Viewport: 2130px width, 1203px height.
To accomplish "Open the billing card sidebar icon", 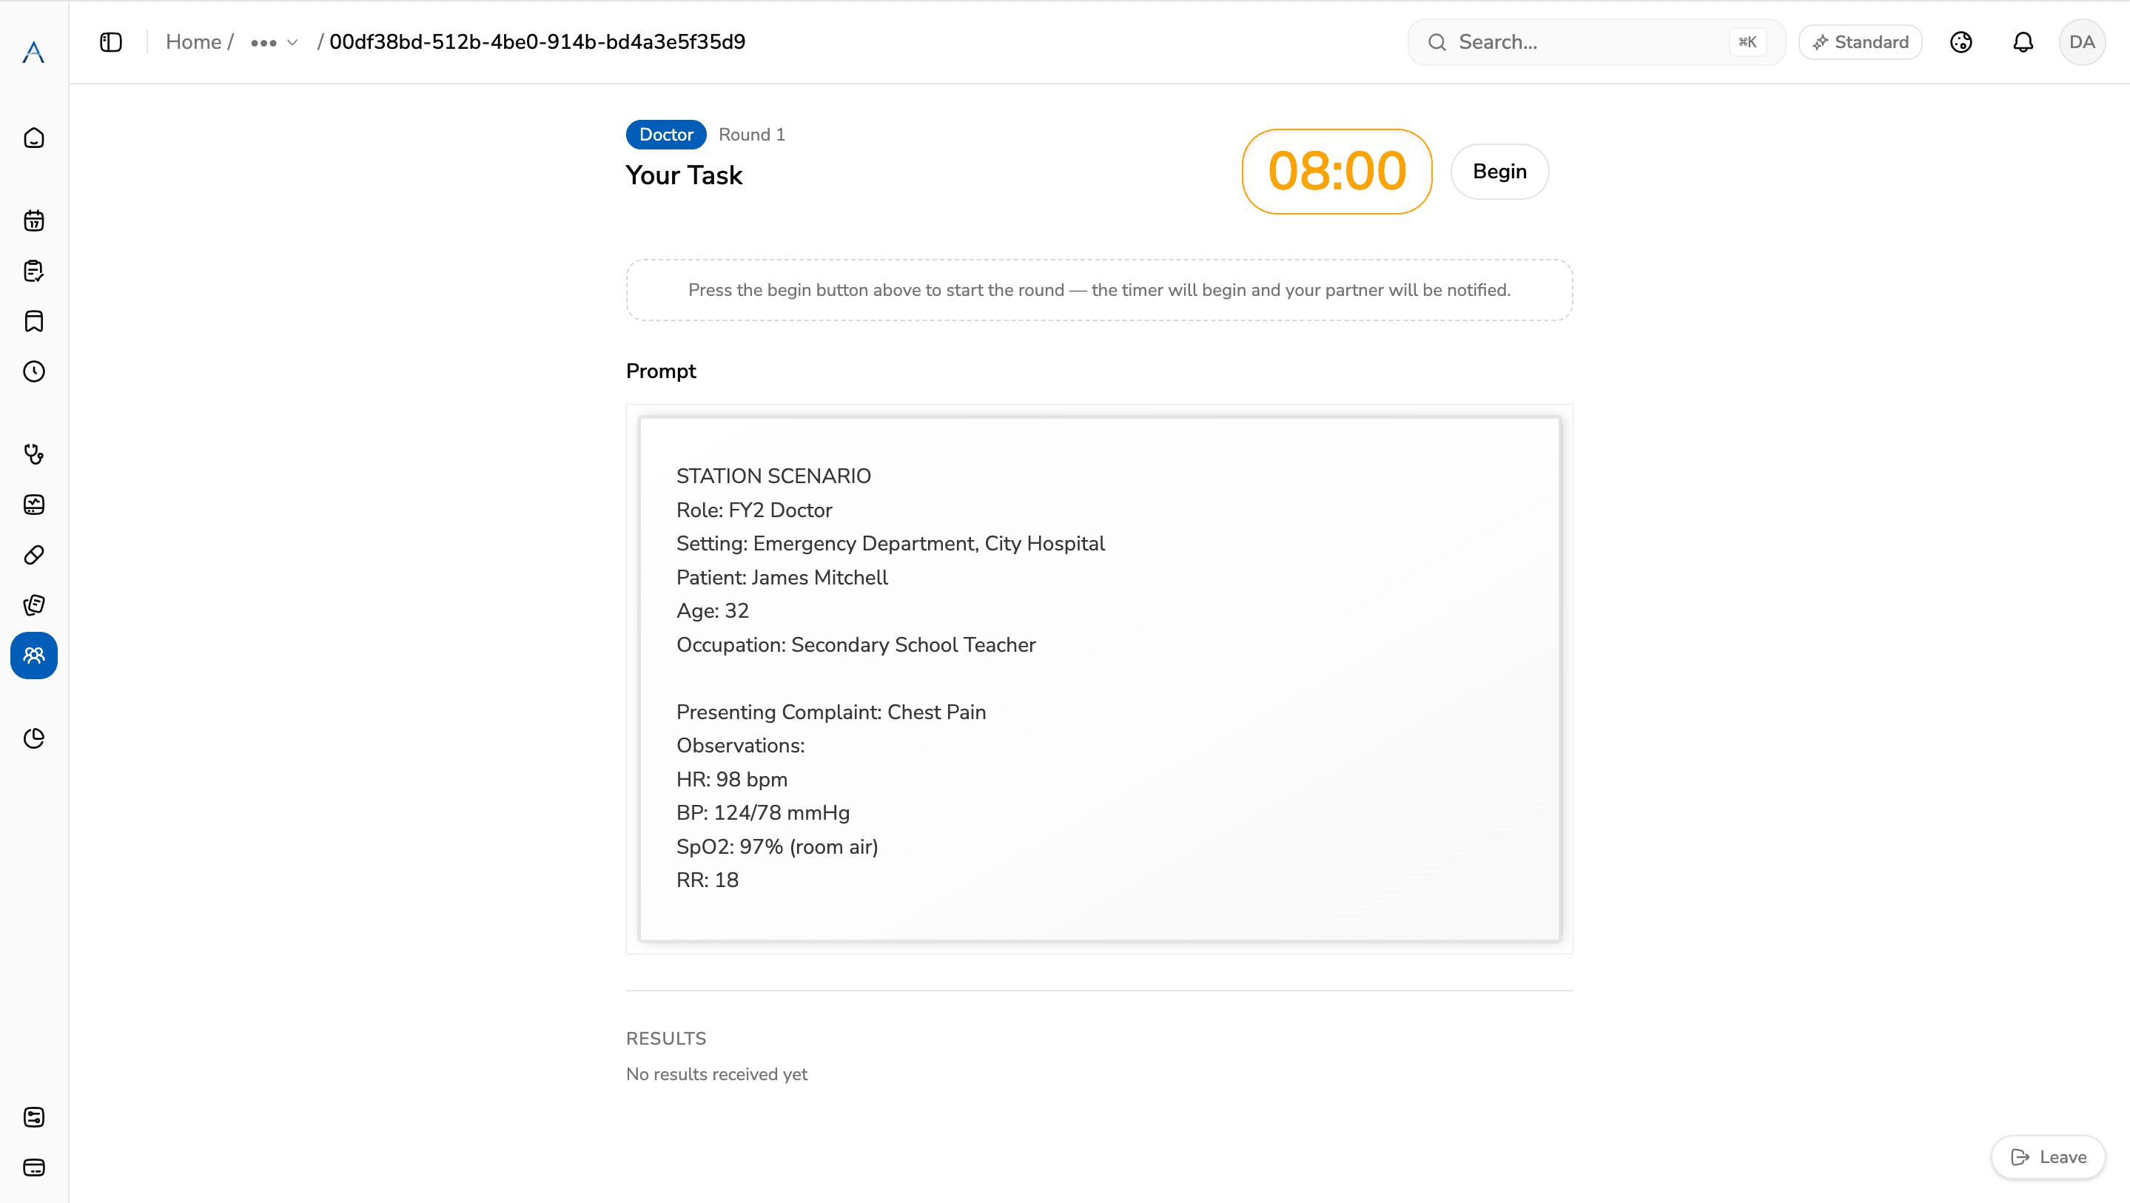I will click(x=34, y=1167).
